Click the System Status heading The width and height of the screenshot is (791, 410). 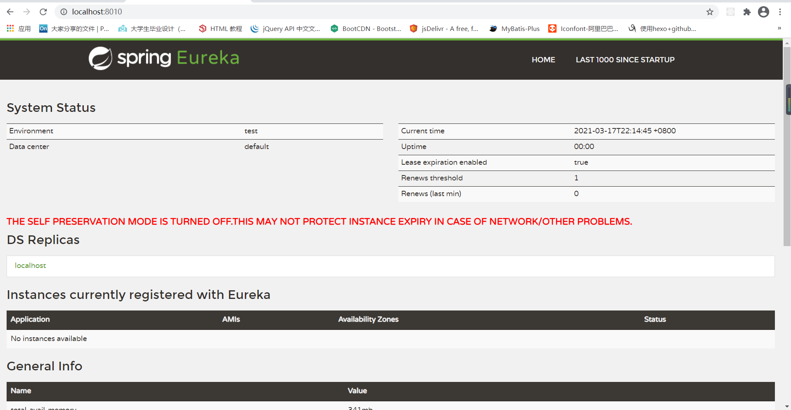coord(51,108)
